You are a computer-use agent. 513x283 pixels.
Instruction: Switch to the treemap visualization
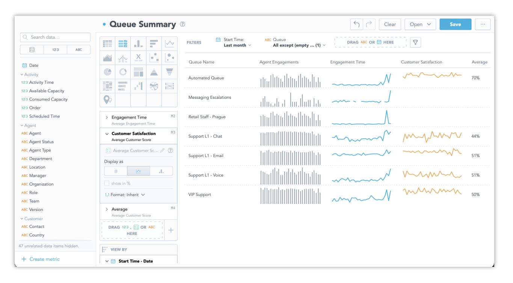click(138, 72)
